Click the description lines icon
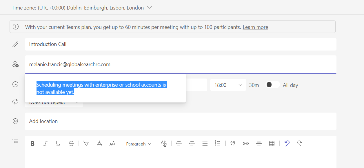The width and height of the screenshot is (364, 168). pos(15,141)
